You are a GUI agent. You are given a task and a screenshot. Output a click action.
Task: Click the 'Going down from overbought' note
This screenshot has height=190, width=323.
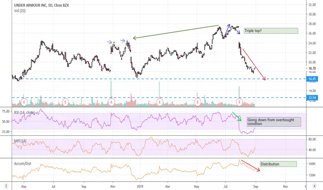pos(274,122)
